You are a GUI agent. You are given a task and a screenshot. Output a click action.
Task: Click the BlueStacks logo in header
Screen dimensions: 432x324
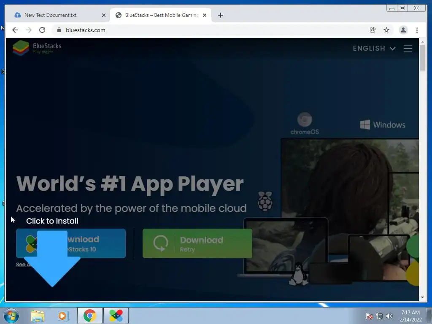tap(37, 48)
